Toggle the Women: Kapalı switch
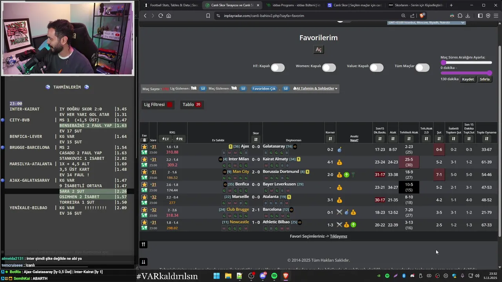Image resolution: width=502 pixels, height=282 pixels. click(329, 67)
